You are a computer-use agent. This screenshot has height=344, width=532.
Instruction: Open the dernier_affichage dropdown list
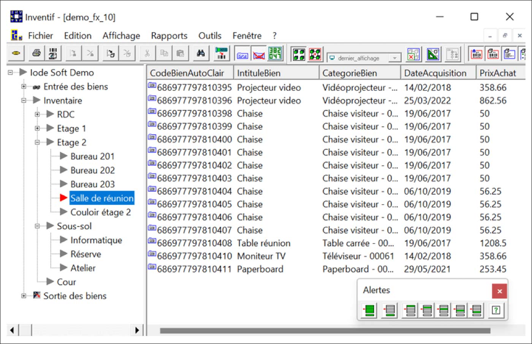click(395, 58)
